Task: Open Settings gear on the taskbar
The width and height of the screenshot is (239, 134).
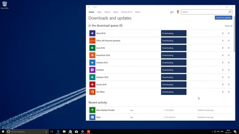Action: (x=83, y=132)
